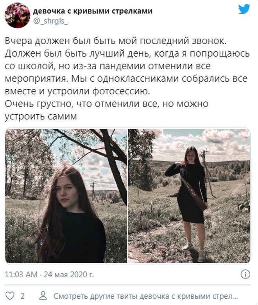This screenshot has width=258, height=305.
Task: Click the final words устроить самим
Action: pos(41,116)
